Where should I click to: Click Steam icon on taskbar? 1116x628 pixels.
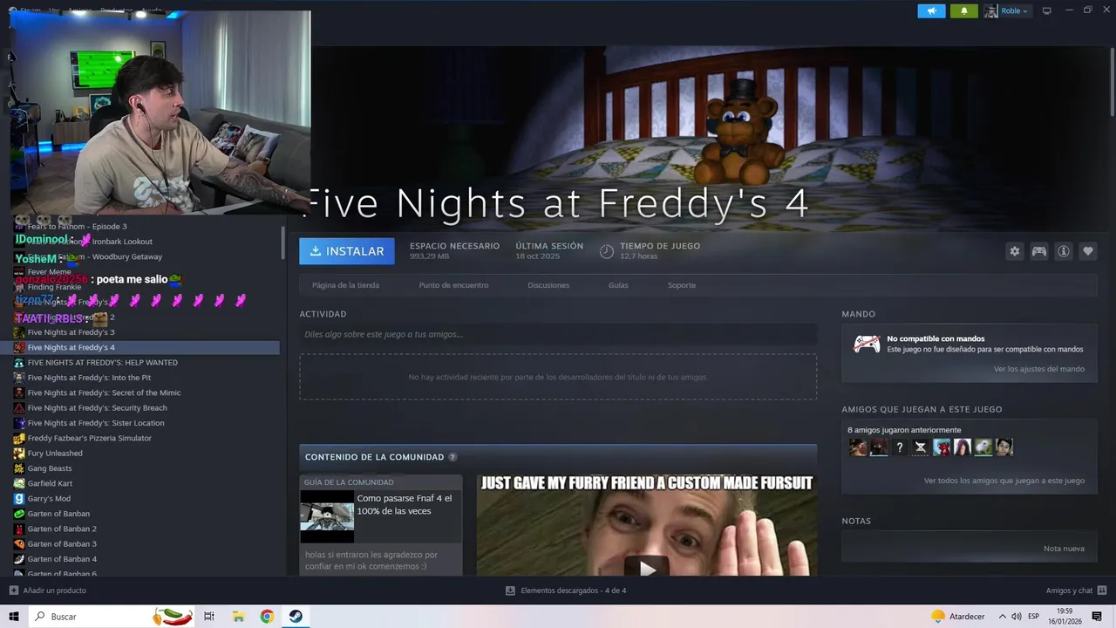[296, 617]
